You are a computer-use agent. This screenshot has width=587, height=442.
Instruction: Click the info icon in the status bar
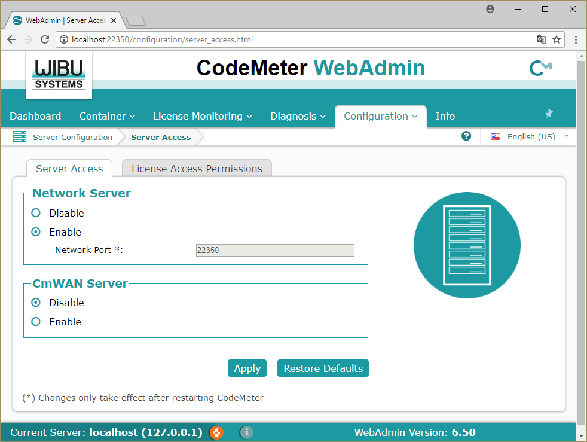tap(246, 432)
